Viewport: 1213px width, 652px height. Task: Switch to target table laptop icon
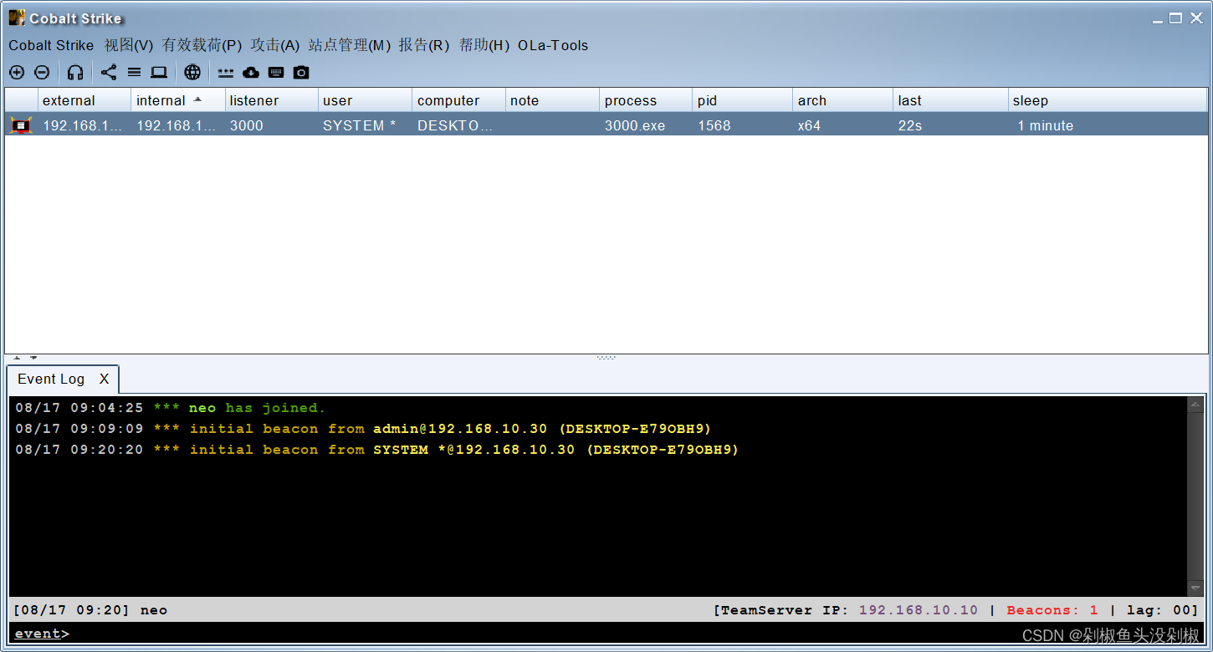[x=159, y=73]
